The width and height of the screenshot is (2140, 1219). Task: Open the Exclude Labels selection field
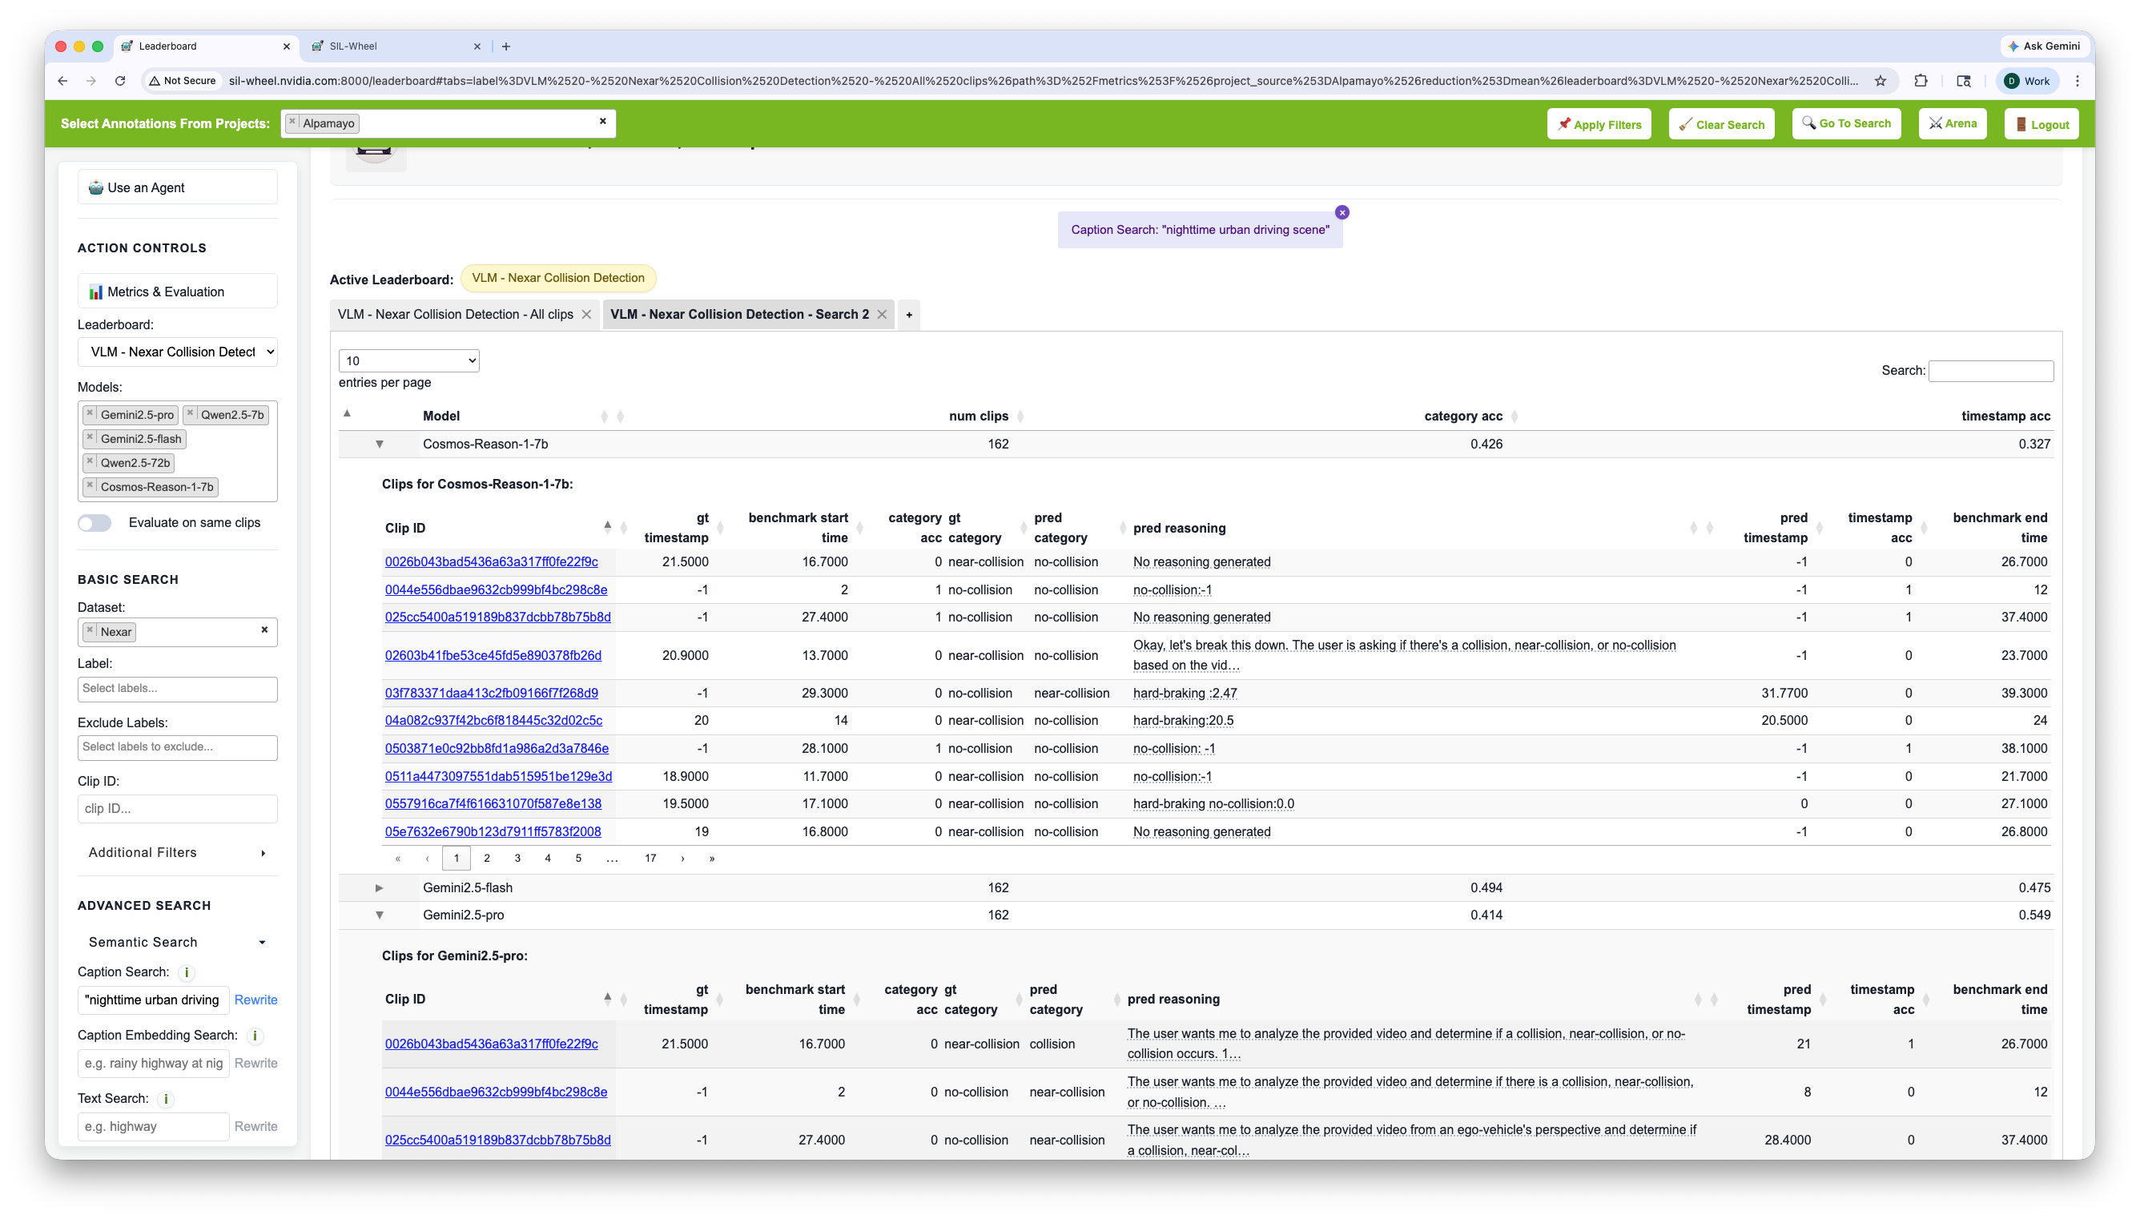tap(178, 747)
